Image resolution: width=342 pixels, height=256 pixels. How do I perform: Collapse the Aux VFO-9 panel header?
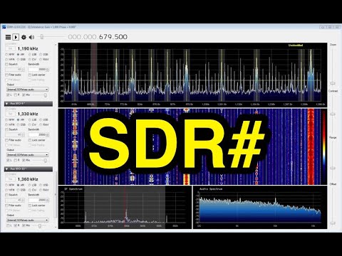[28, 104]
